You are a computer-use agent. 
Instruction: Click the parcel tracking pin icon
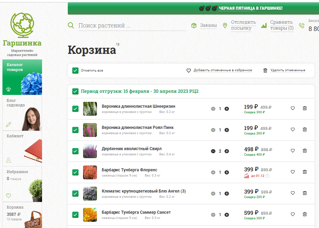pos(225,25)
